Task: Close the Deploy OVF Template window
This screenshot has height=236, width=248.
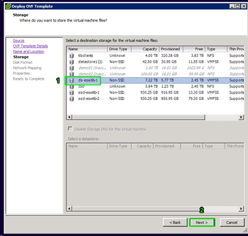Action: point(244,6)
